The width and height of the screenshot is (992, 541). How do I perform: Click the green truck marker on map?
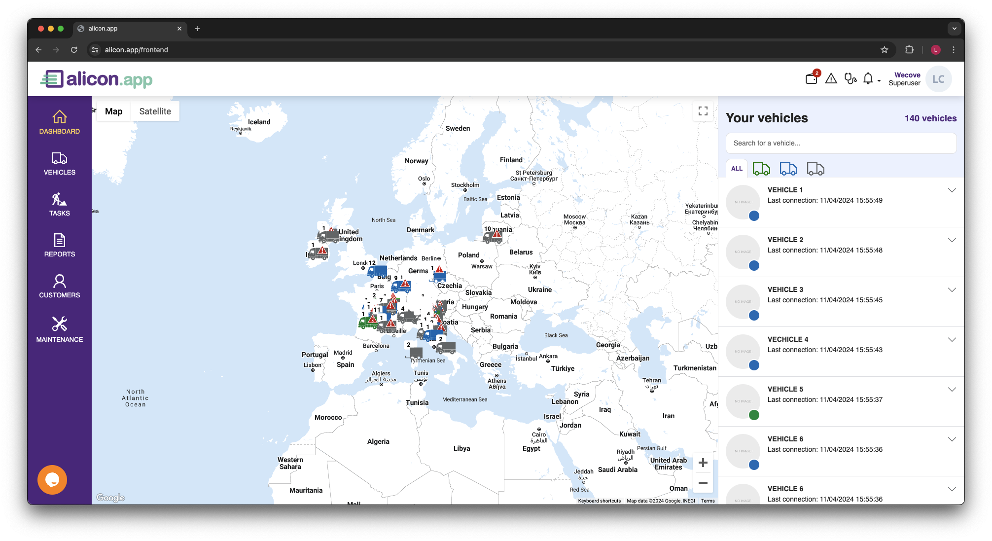point(368,323)
